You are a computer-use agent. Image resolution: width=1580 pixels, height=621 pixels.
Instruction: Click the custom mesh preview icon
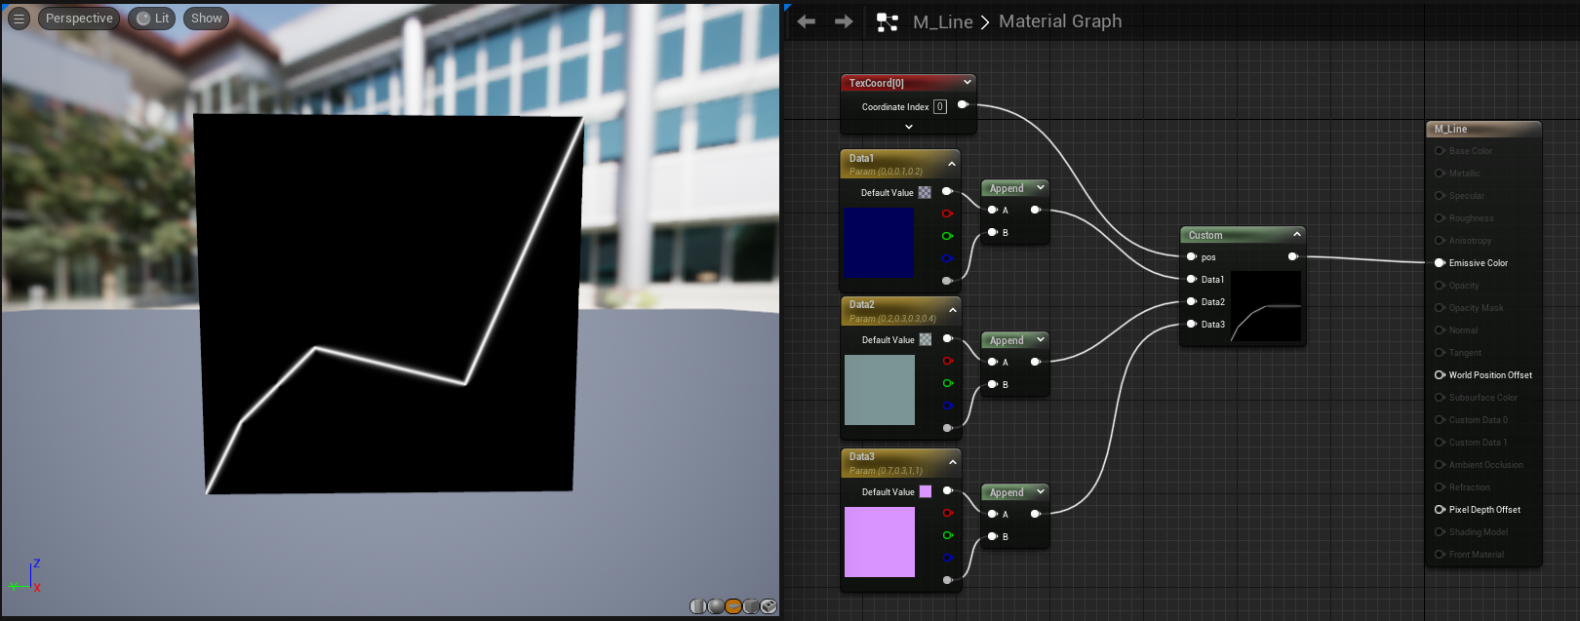coord(769,606)
